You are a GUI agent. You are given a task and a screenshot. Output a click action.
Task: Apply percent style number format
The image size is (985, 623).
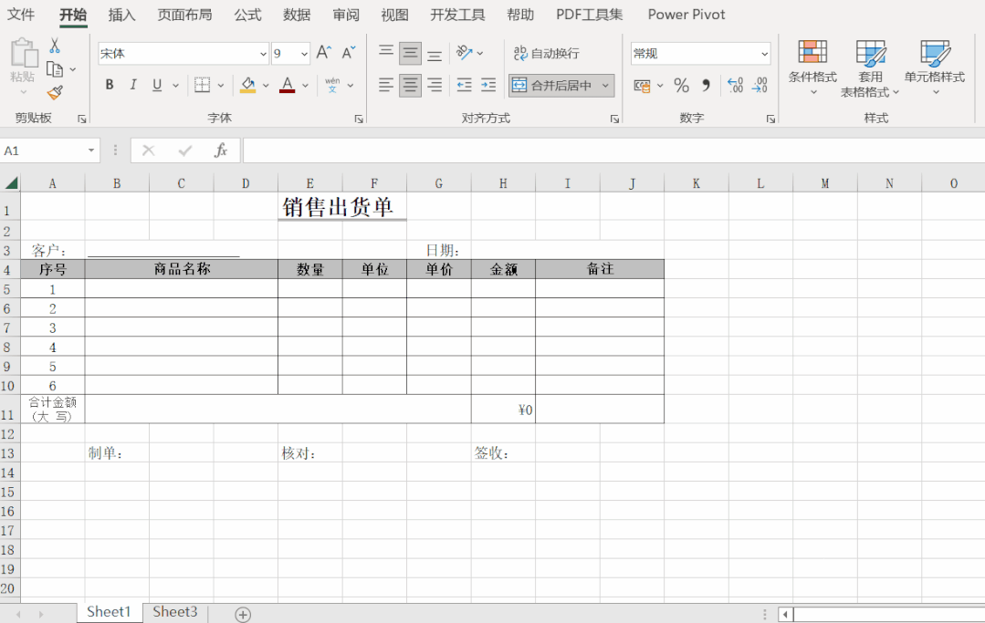[681, 86]
